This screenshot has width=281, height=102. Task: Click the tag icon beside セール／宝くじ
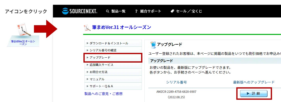pos(172,11)
